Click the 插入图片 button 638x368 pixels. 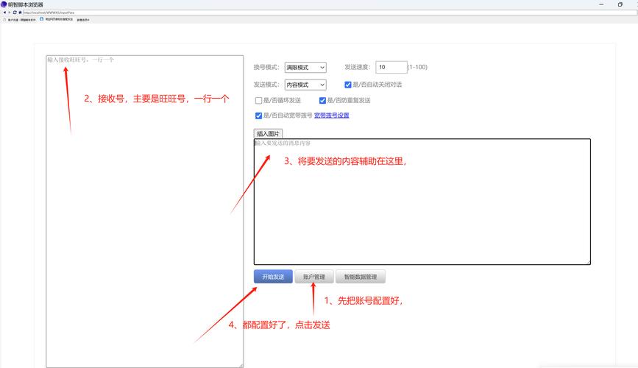[x=268, y=133]
